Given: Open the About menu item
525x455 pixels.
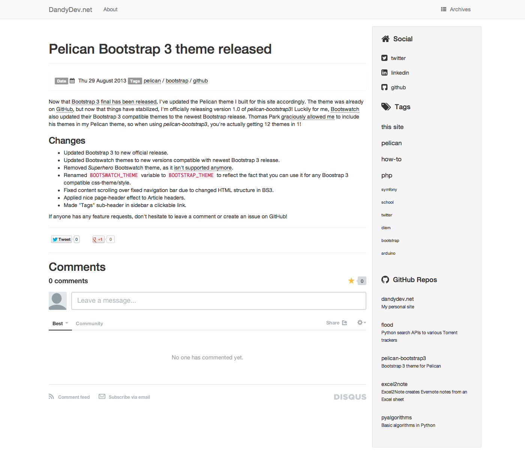Looking at the screenshot, I should [110, 9].
